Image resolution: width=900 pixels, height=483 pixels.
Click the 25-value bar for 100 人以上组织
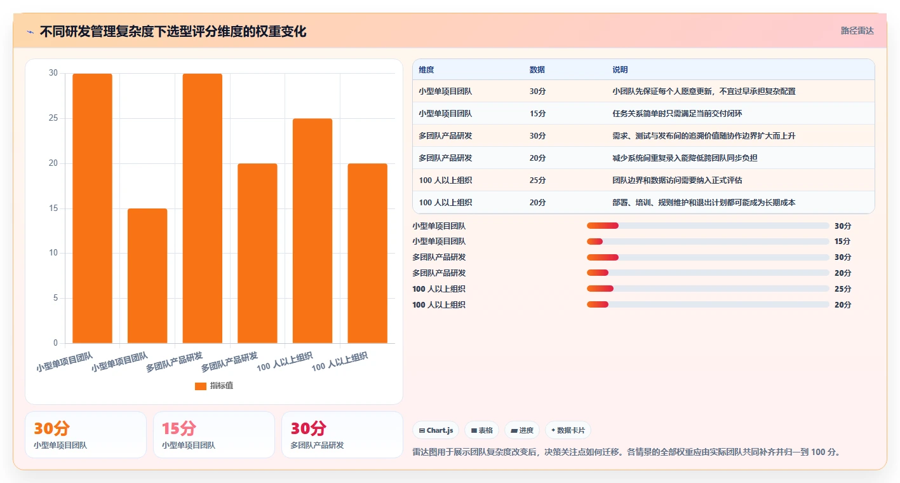[x=312, y=231]
